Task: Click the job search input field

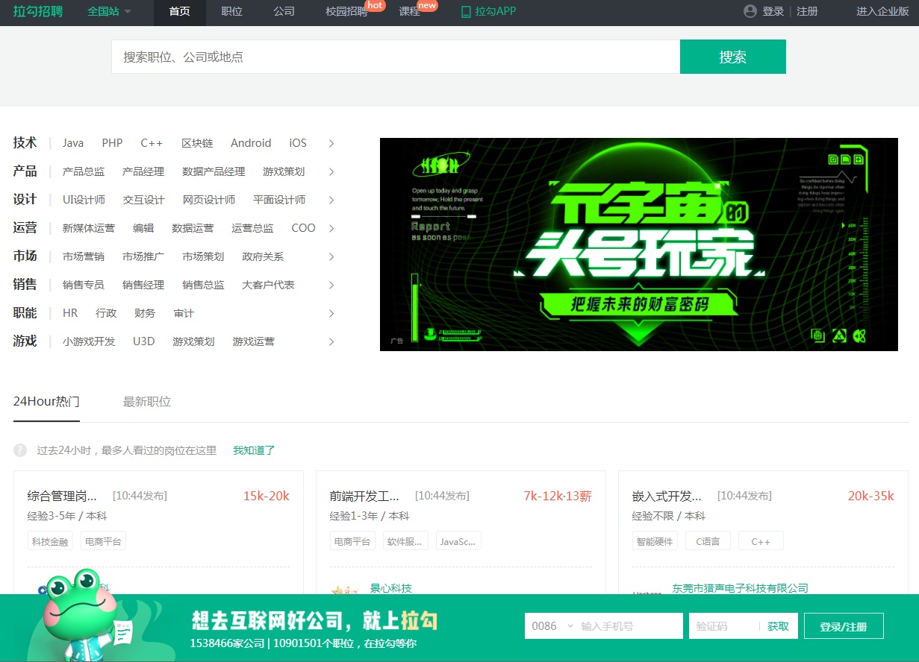Action: pos(395,57)
